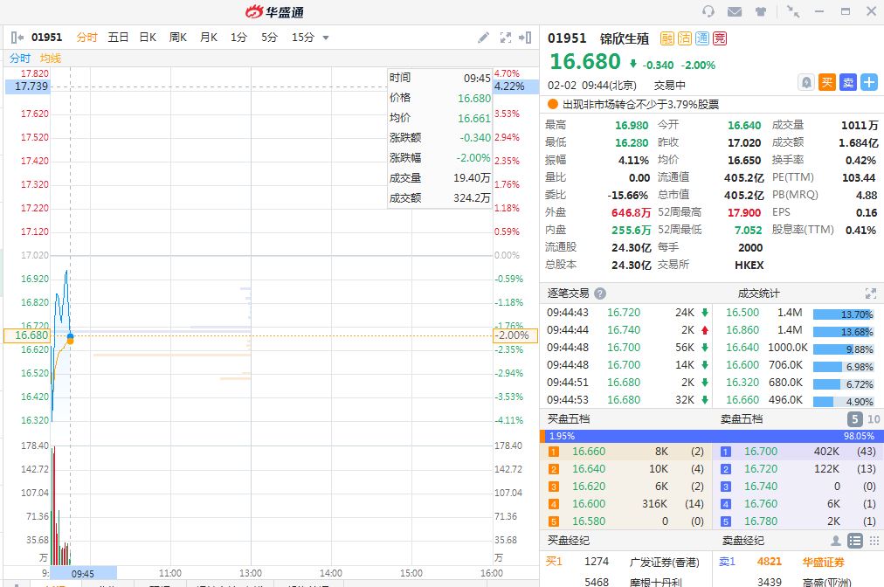Collapse the right-side quote panel
This screenshot has width=884, height=587.
[525, 38]
